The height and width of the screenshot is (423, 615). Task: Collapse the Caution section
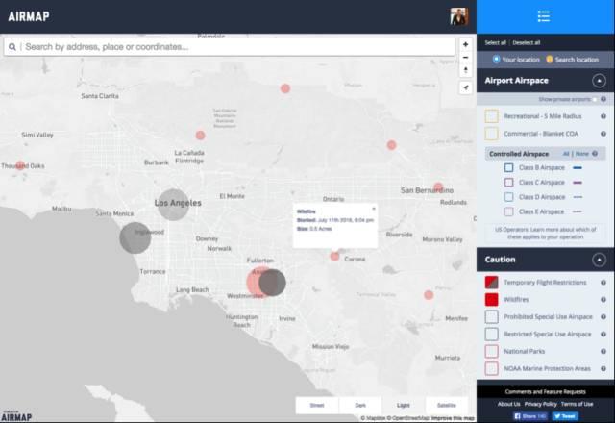pos(599,260)
